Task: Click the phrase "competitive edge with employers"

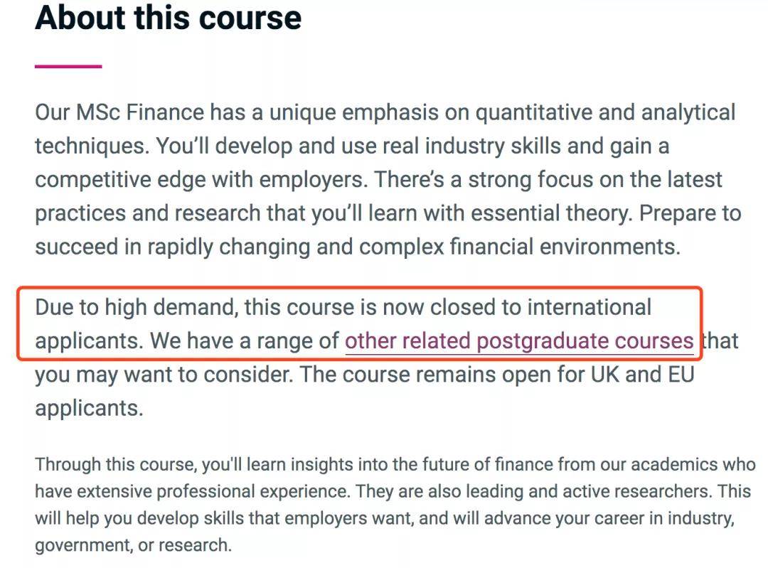Action: click(202, 180)
